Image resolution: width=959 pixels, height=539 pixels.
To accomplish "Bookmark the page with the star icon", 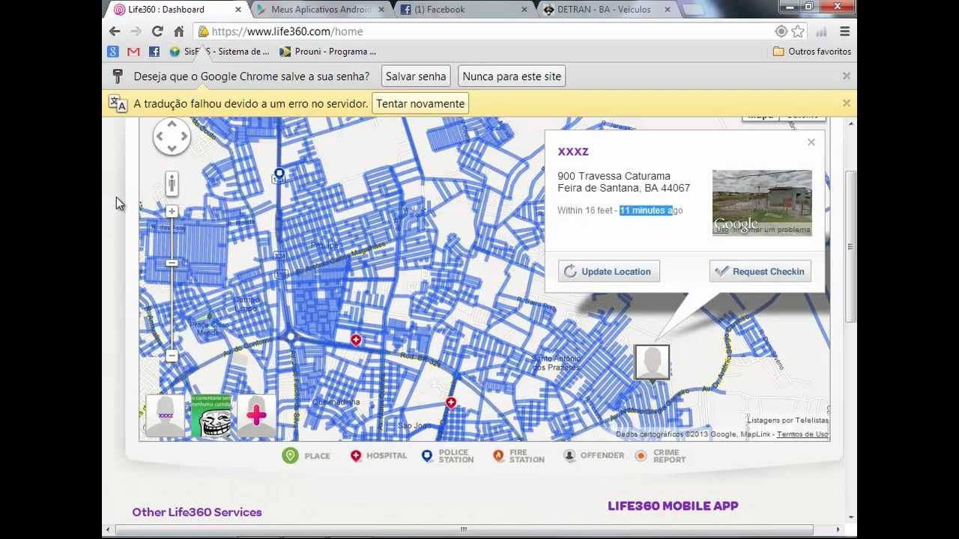I will [798, 31].
